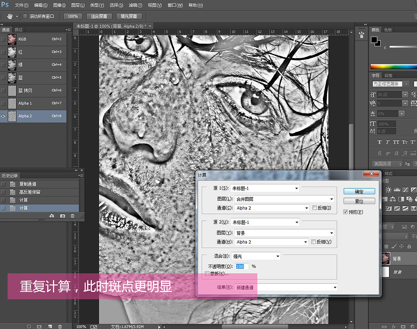The height and width of the screenshot is (329, 417).
Task: Show the RGB channel visibility box
Action: [x=3, y=39]
